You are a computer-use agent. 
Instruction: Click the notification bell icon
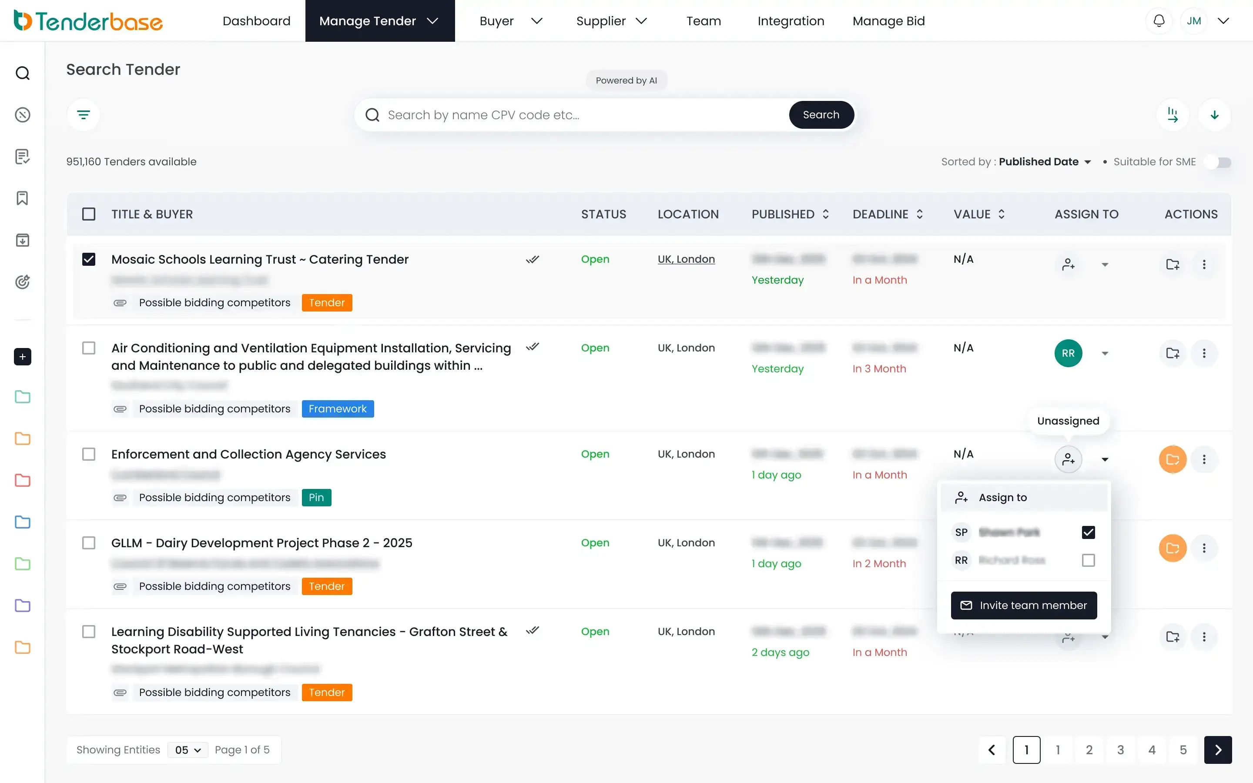coord(1159,21)
